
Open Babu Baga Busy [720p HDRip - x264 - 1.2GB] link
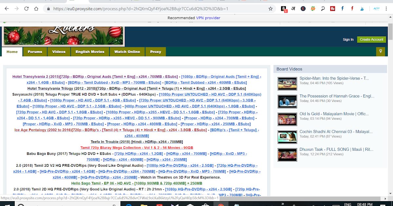tap(138, 153)
